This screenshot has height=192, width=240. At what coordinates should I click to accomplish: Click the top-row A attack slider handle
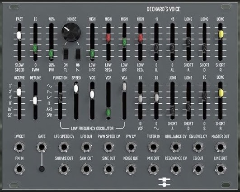click(x=188, y=41)
